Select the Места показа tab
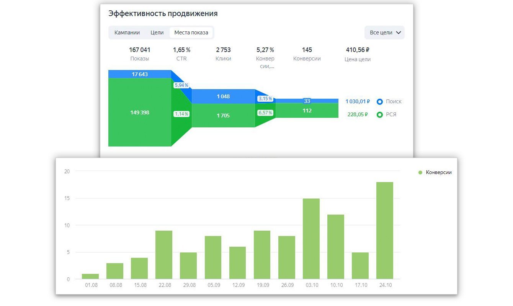 [191, 33]
